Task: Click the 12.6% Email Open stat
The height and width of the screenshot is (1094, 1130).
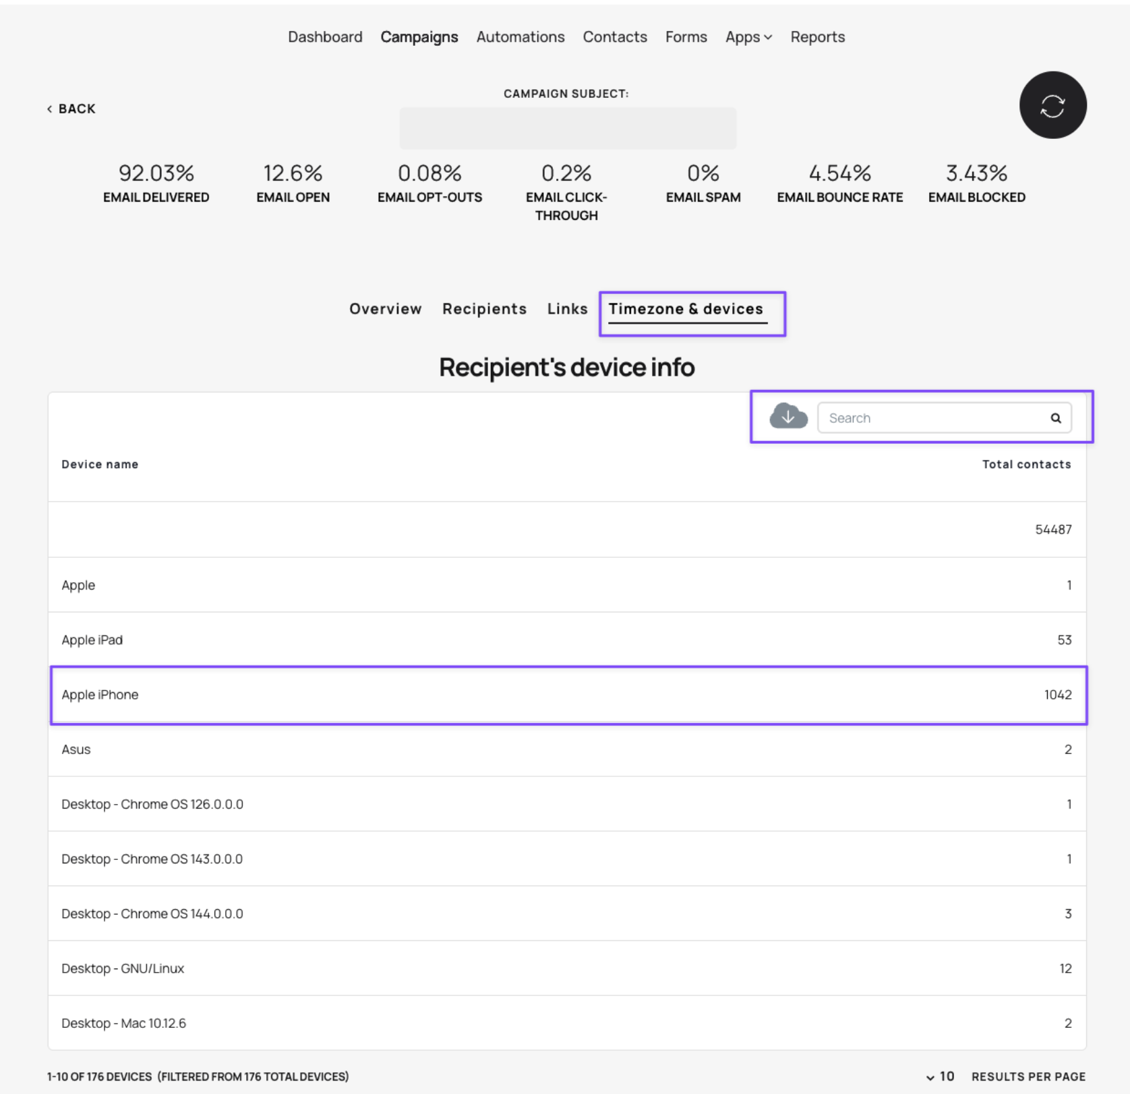Action: pyautogui.click(x=293, y=183)
